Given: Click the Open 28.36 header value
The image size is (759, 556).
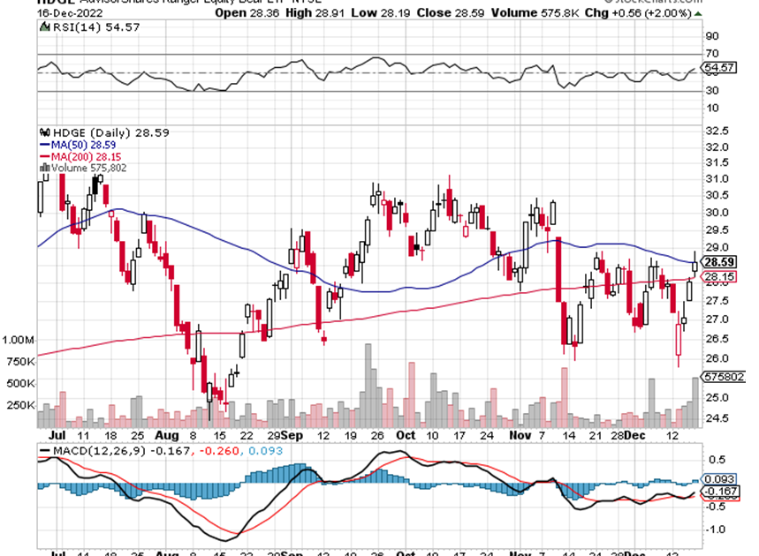Looking at the screenshot, I should (x=247, y=13).
